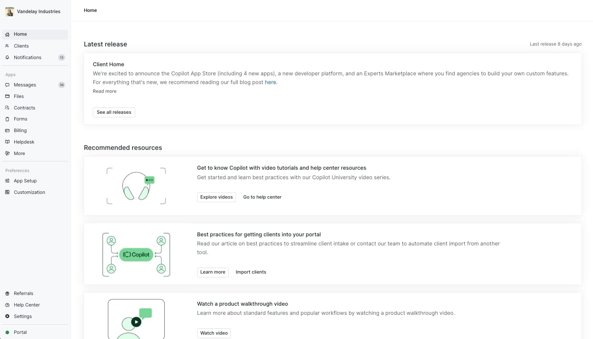
Task: Click the See all releases button
Action: click(x=114, y=112)
